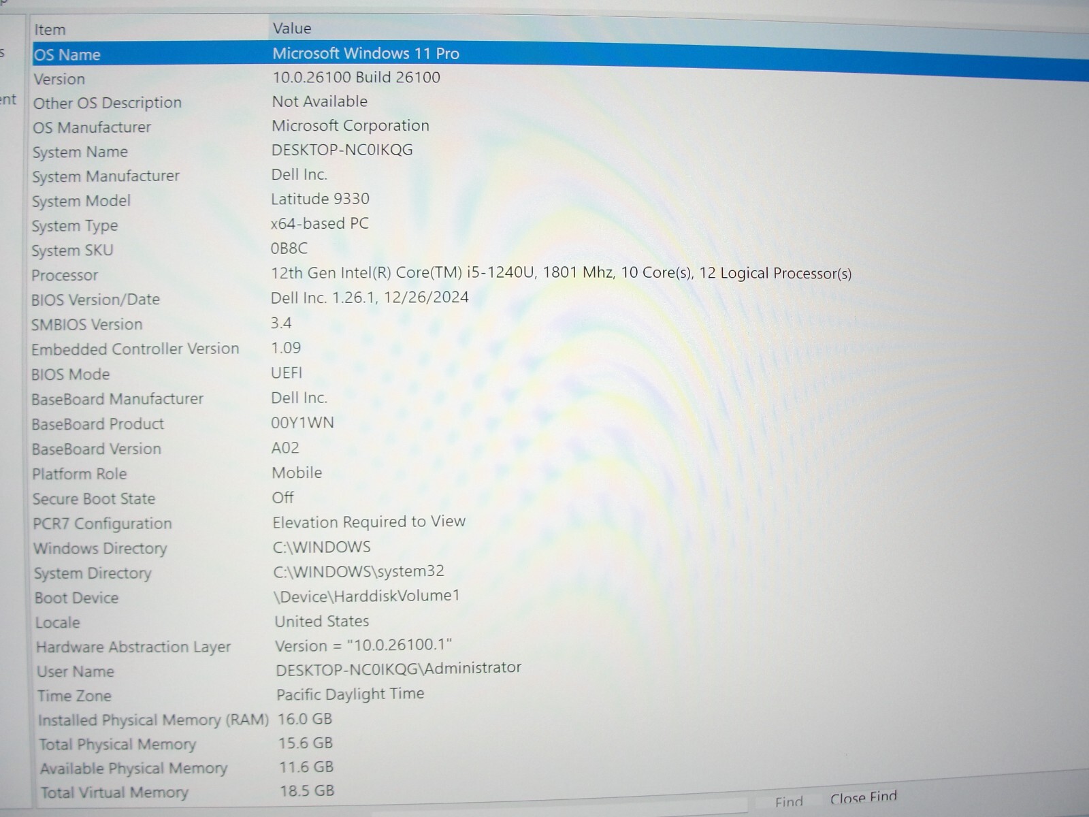
Task: Click x64-based PC value
Action: 319,224
